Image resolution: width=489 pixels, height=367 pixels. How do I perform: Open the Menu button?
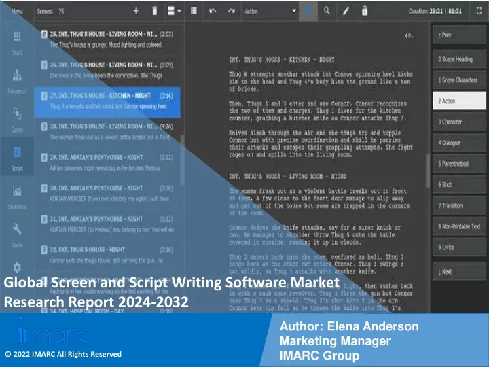[x=17, y=12]
